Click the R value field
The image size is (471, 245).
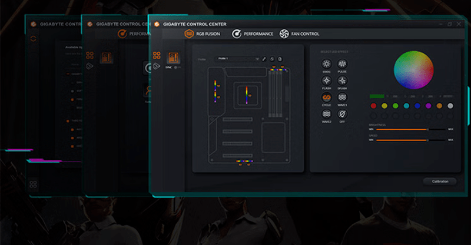click(395, 96)
